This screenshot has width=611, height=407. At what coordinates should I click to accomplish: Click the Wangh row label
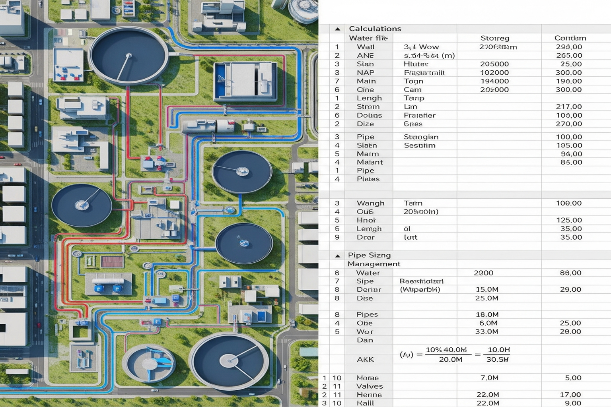point(370,203)
